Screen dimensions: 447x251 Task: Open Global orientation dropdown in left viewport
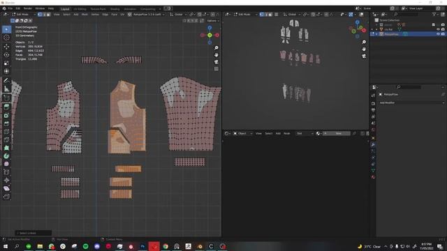point(178,14)
